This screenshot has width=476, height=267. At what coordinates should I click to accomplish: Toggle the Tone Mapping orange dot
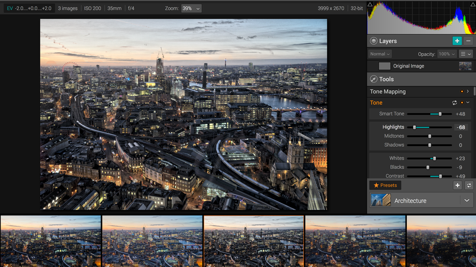[x=462, y=91]
